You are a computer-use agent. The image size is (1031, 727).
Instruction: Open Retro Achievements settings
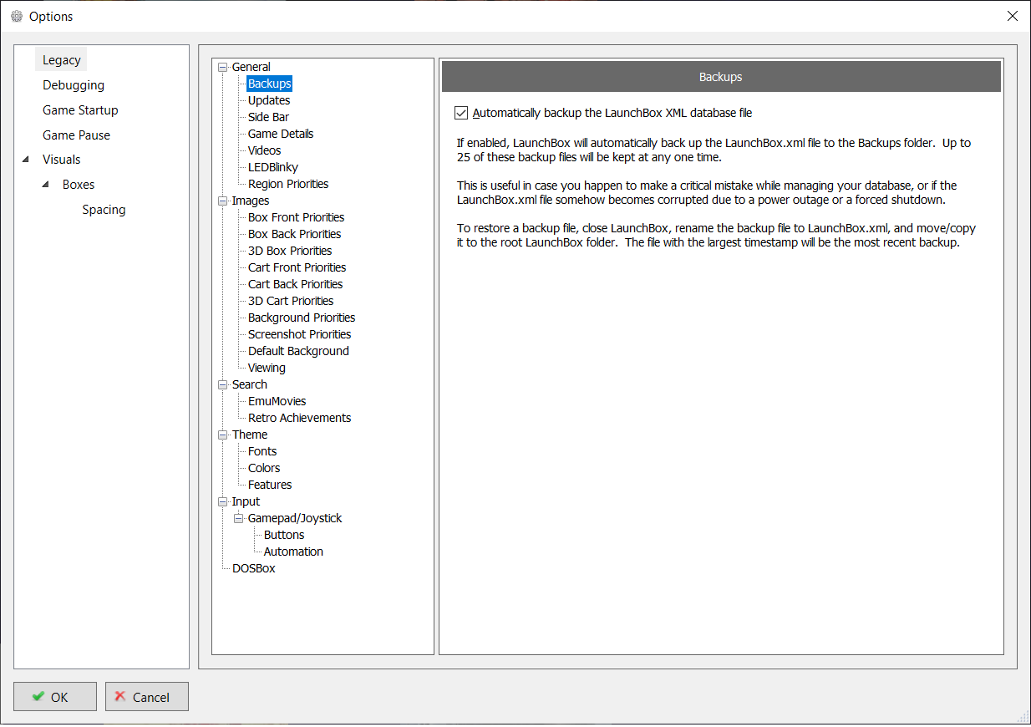[x=299, y=418]
